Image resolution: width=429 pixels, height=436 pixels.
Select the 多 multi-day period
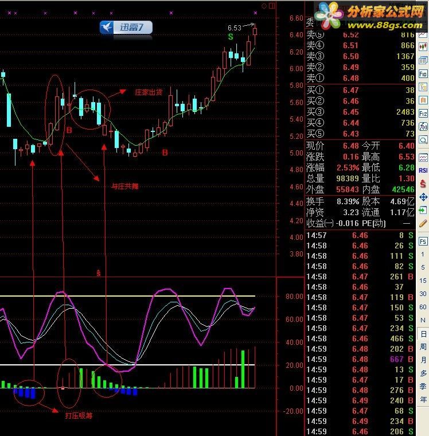(x=423, y=373)
